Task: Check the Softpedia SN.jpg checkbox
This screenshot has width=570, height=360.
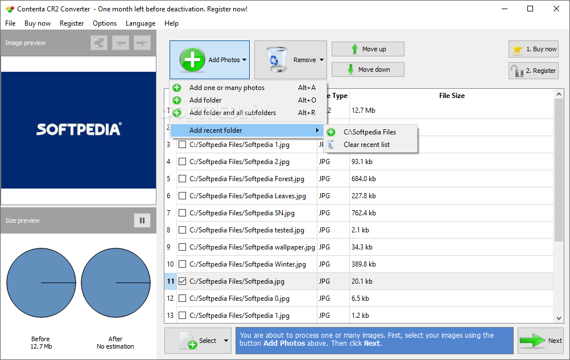Action: [x=183, y=213]
